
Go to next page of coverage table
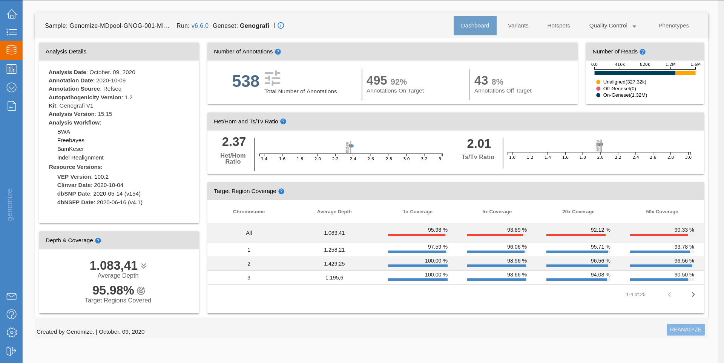click(x=693, y=295)
